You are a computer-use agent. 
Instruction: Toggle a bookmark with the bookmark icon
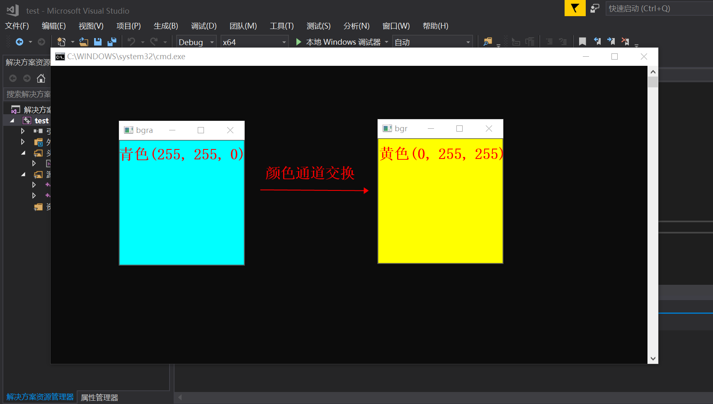(x=582, y=42)
